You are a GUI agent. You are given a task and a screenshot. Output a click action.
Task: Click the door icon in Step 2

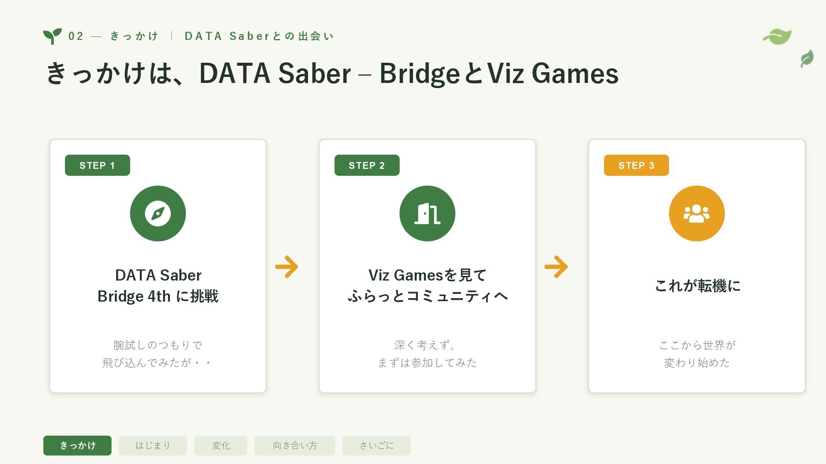(427, 214)
